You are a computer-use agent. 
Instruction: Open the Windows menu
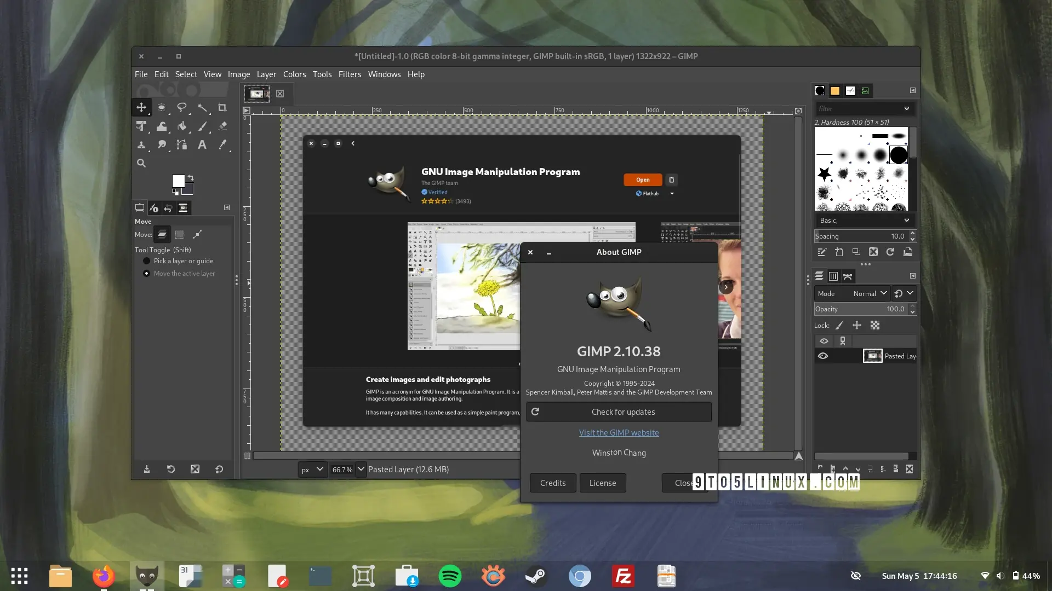(384, 74)
